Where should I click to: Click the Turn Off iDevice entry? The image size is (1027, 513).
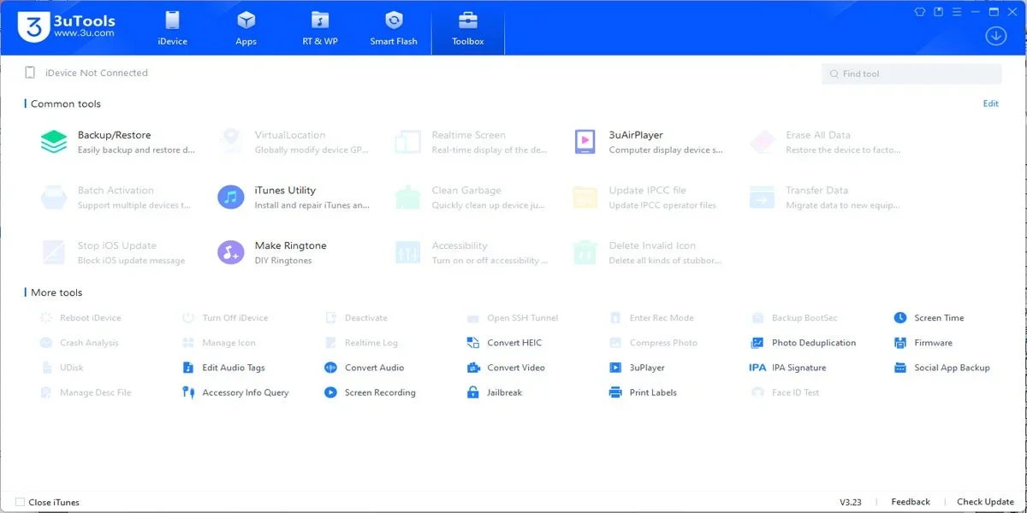coord(225,318)
